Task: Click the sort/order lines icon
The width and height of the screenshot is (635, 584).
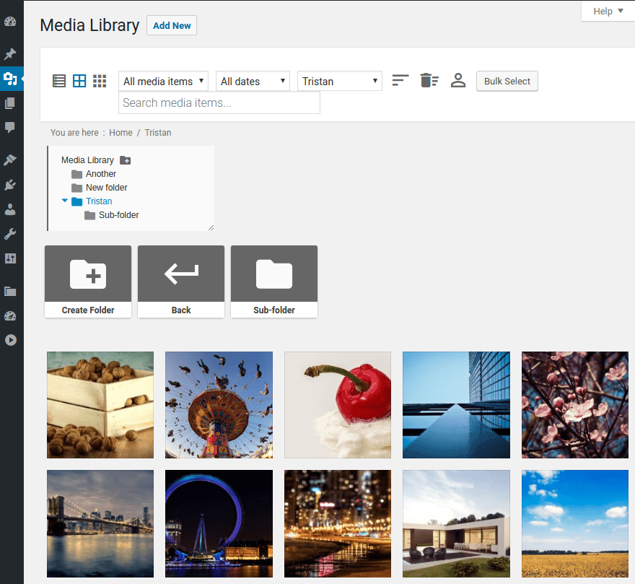Action: point(400,80)
